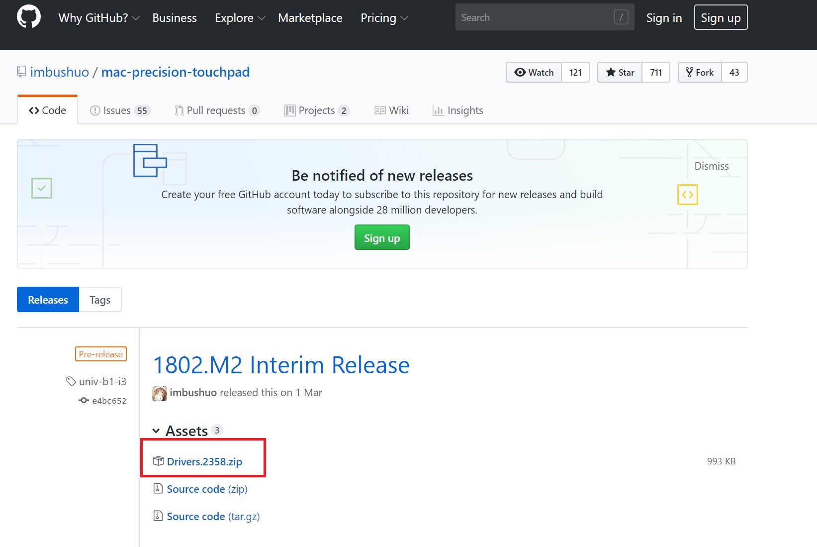
Task: Open imbushuo author link in release
Action: point(193,393)
